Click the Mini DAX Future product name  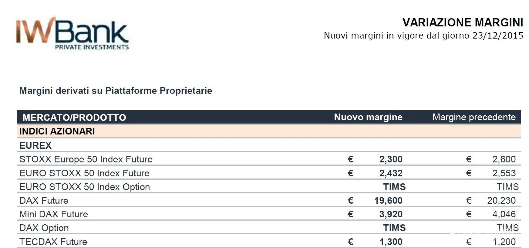point(53,214)
